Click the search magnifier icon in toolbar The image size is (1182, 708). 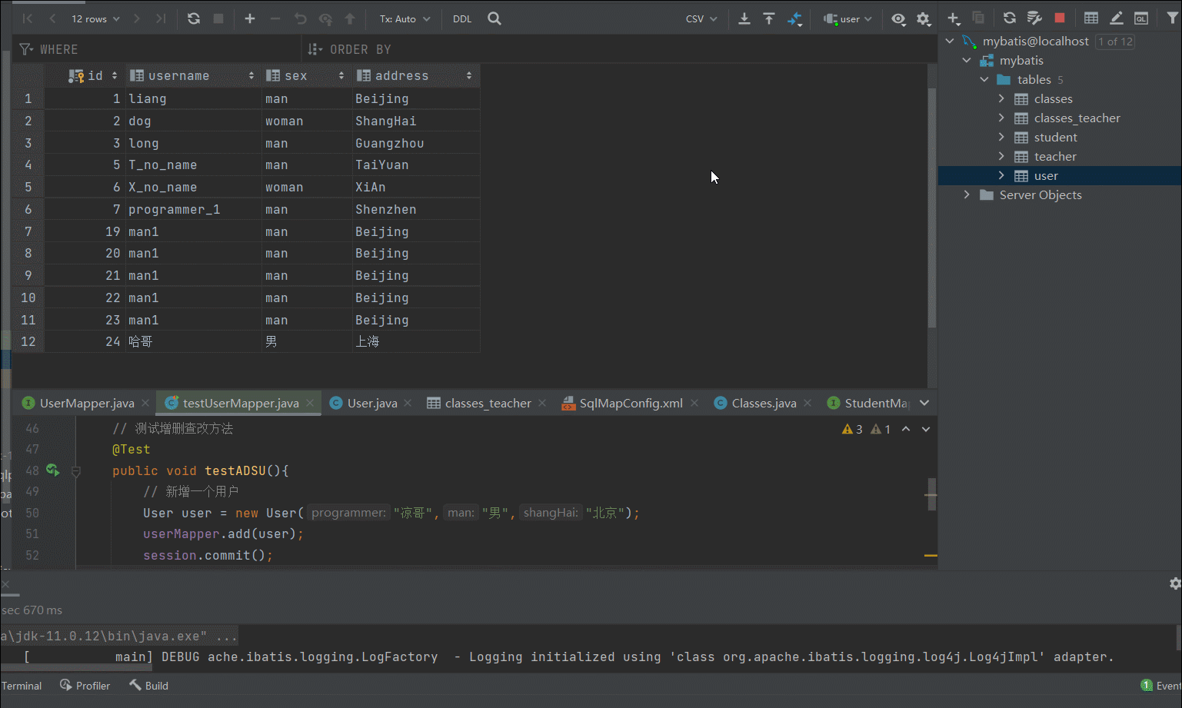coord(494,18)
